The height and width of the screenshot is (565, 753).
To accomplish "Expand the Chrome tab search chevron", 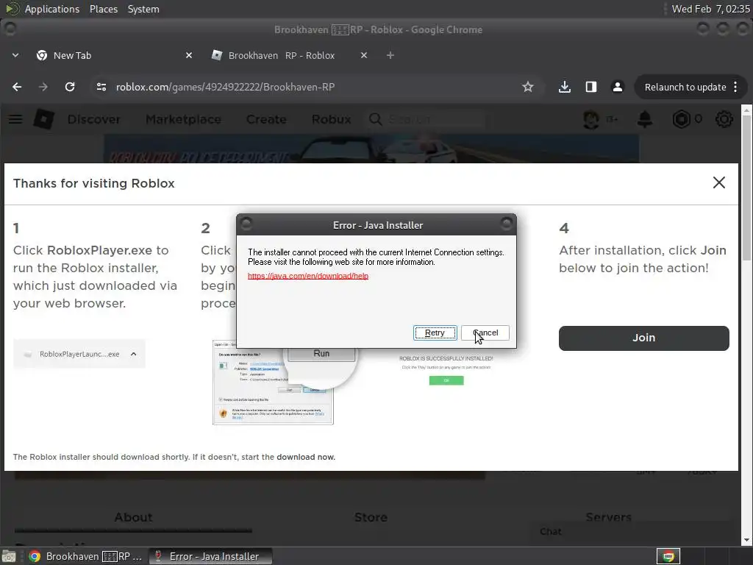I will 15,55.
